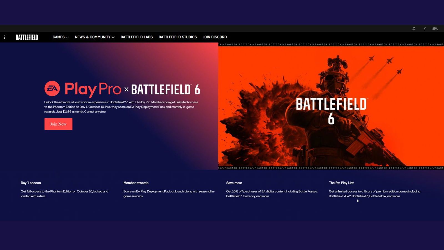Image resolution: width=444 pixels, height=250 pixels.
Task: Follow the Join Discord link
Action: tap(215, 37)
